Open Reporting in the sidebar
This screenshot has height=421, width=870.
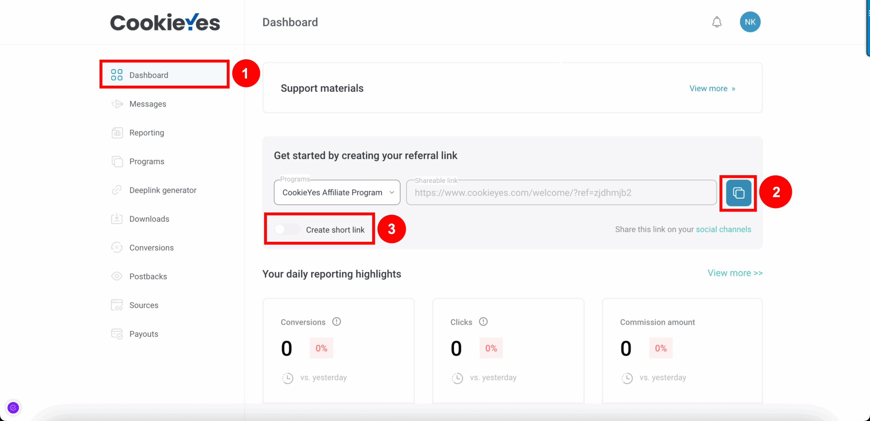click(146, 133)
